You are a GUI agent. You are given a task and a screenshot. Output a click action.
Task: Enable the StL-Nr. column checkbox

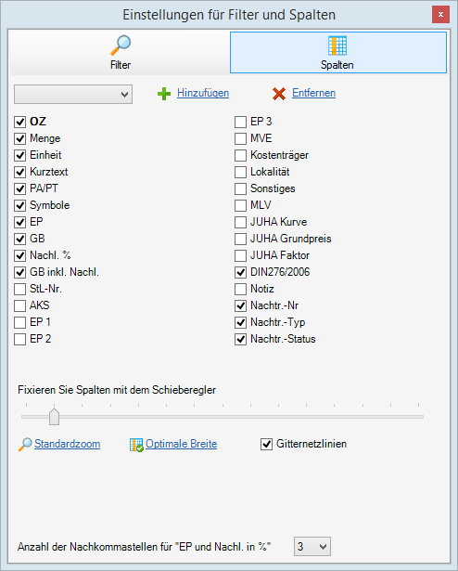20,289
